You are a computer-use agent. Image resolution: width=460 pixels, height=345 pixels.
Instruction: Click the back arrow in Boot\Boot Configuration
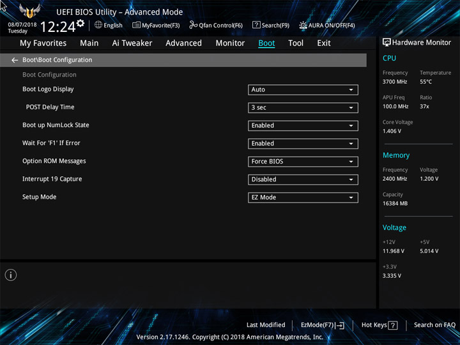15,60
